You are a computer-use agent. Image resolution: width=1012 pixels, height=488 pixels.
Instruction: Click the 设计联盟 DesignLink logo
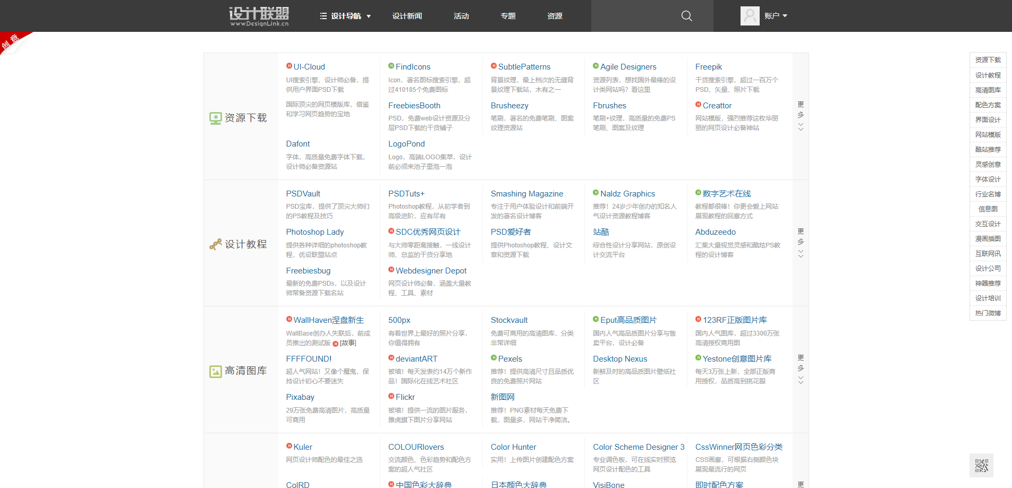259,16
